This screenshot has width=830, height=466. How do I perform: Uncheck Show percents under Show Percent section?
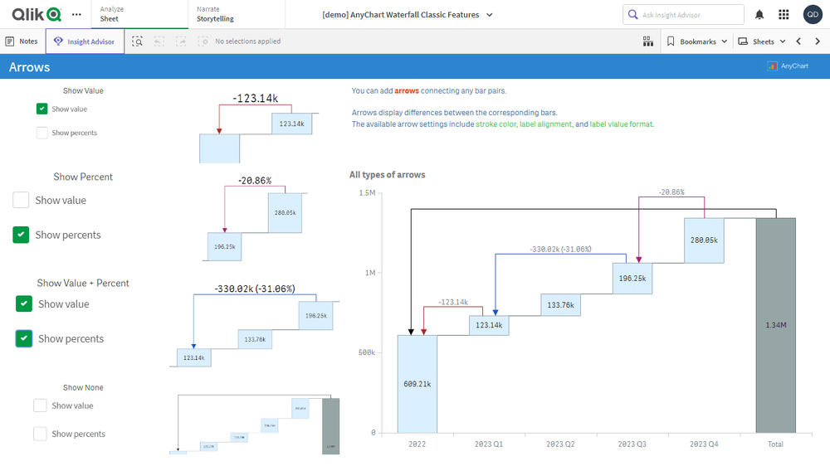(x=21, y=235)
